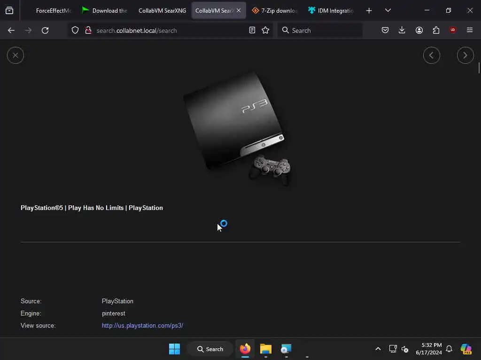The width and height of the screenshot is (481, 360).
Task: Open Windows taskbar Search box
Action: [x=210, y=349]
